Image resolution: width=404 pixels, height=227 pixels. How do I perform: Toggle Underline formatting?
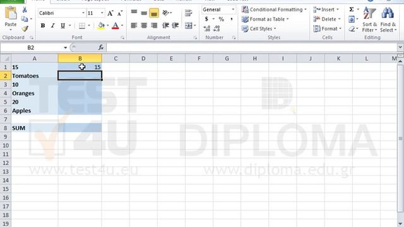tap(62, 25)
